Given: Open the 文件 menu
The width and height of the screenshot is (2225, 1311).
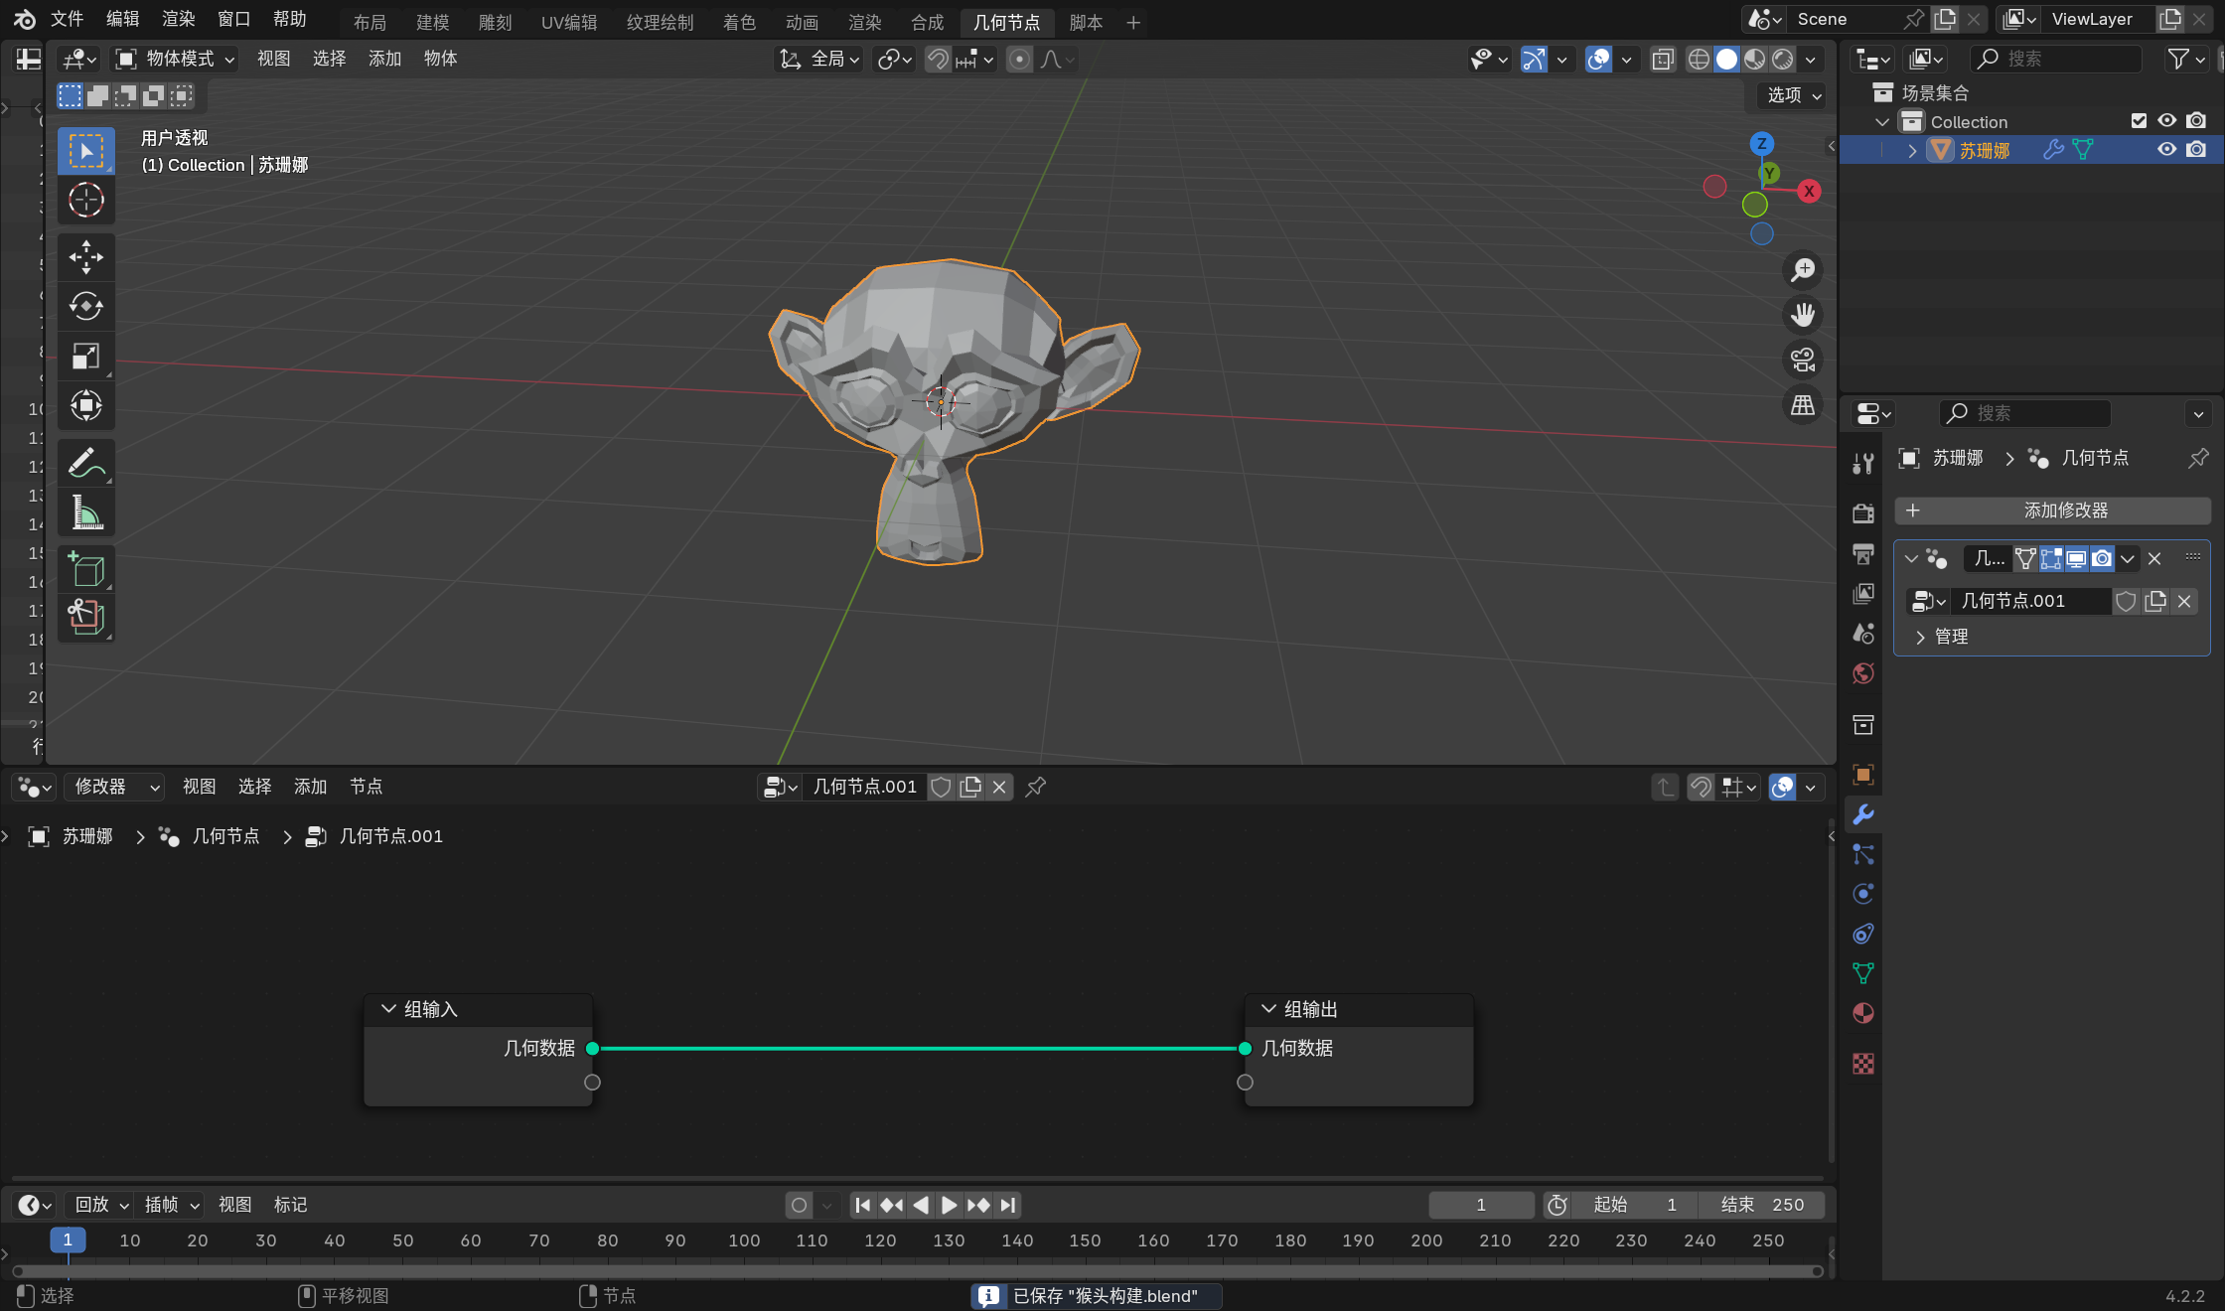Looking at the screenshot, I should coord(68,19).
